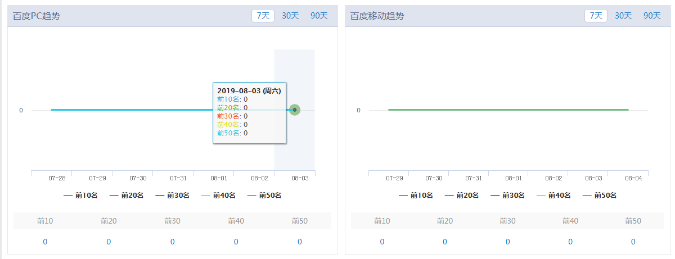Toggle 前50名 legend in PC chart

(x=264, y=196)
